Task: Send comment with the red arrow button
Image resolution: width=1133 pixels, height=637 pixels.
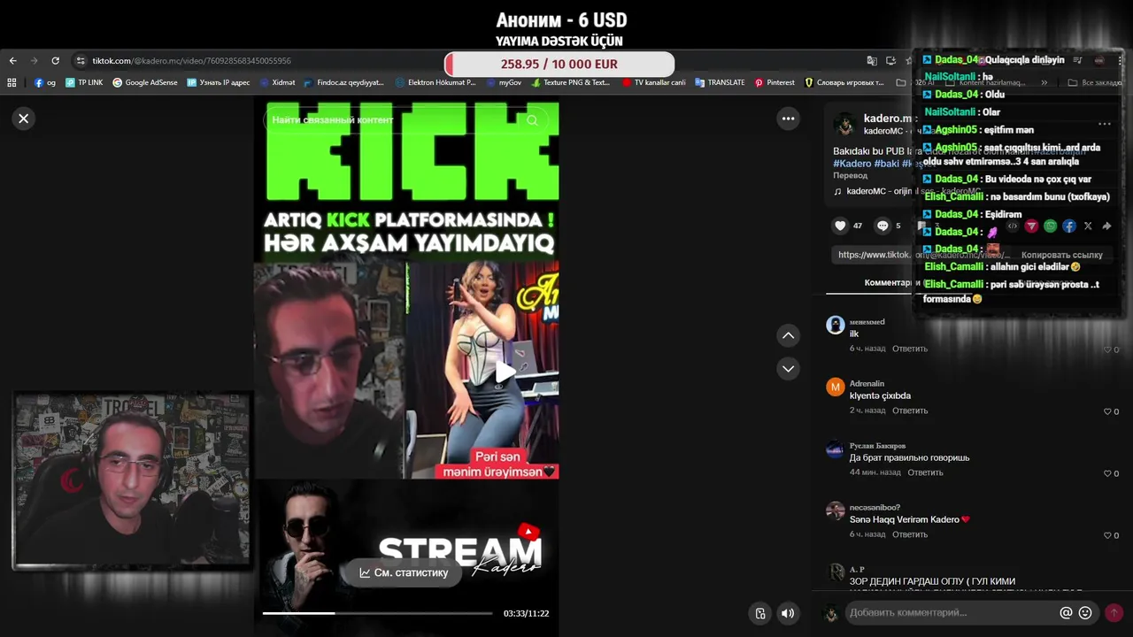Action: (1114, 612)
